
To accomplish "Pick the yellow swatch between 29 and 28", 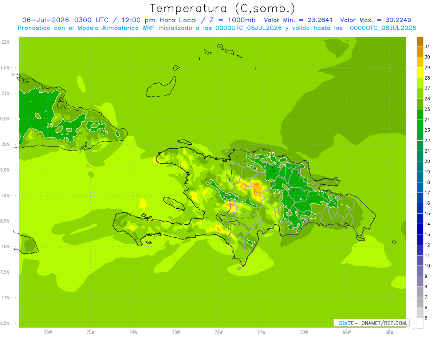I will 420,73.
